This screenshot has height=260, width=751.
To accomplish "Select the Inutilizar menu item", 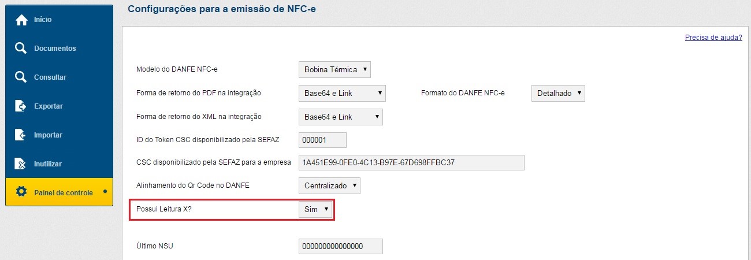I will click(x=48, y=164).
